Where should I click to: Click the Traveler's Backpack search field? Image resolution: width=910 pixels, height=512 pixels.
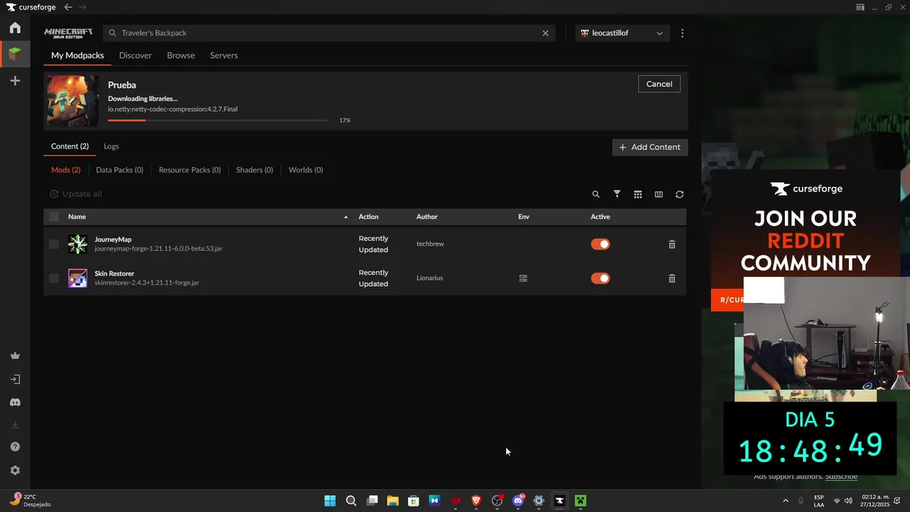pyautogui.click(x=330, y=33)
